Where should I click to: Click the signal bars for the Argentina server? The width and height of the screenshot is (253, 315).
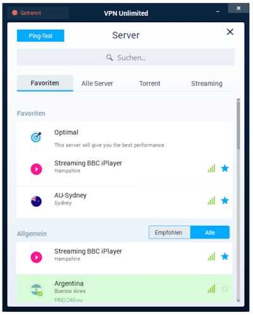(211, 288)
